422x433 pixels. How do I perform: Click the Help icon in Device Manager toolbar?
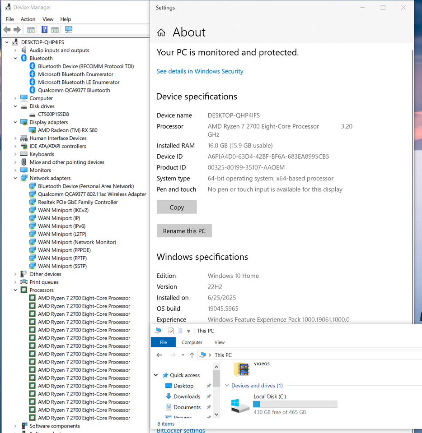44,30
